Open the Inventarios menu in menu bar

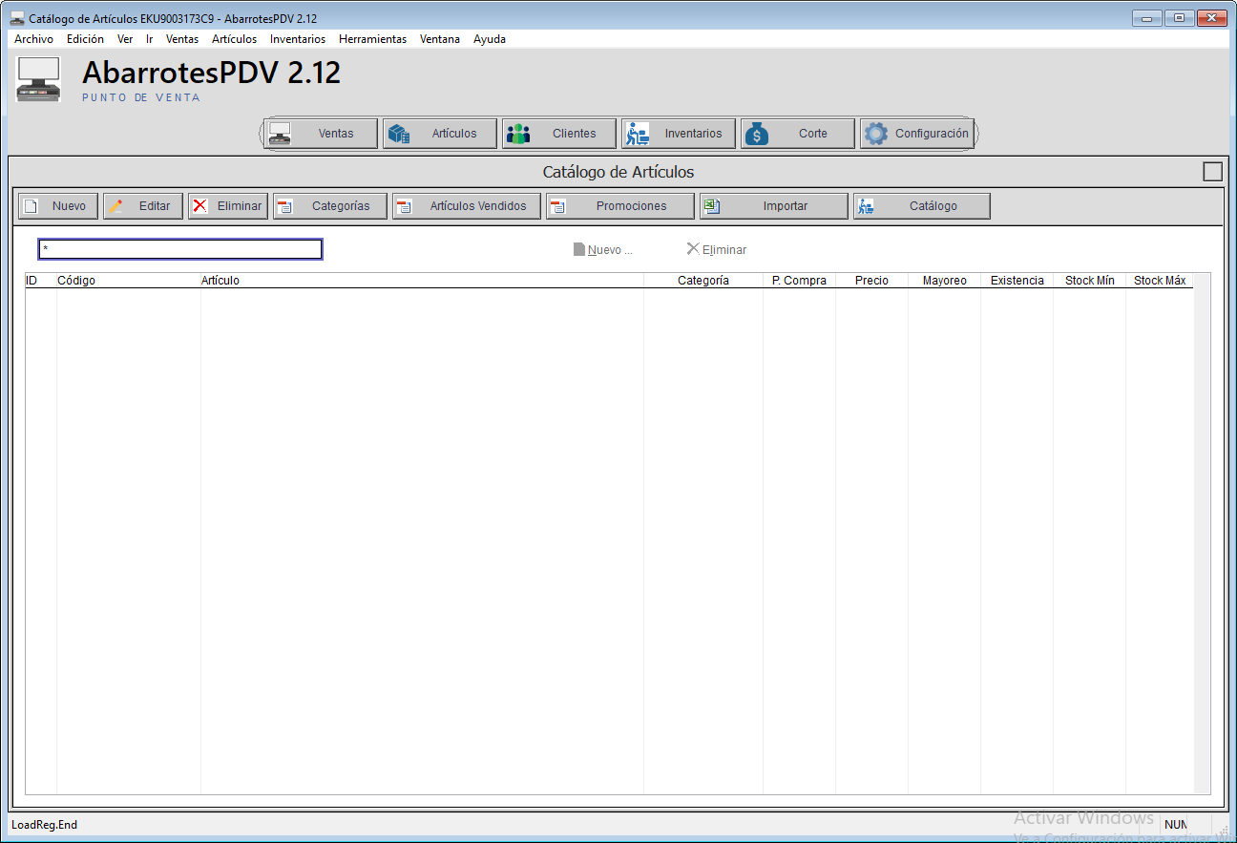pos(298,39)
